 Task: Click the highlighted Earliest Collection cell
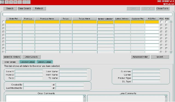coord(106,22)
